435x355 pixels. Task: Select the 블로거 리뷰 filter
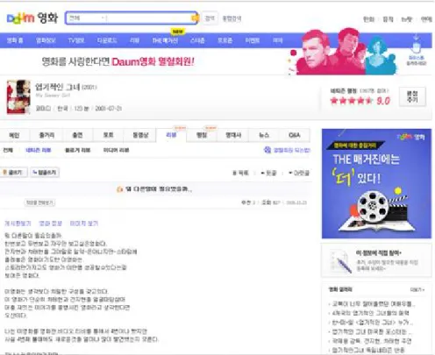click(x=77, y=150)
